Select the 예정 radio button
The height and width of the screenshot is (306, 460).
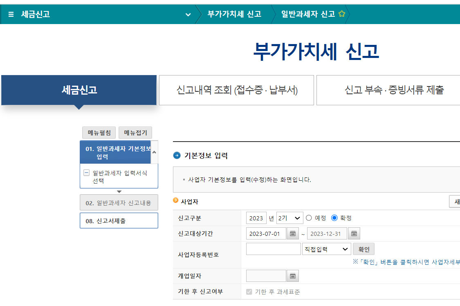pyautogui.click(x=309, y=218)
